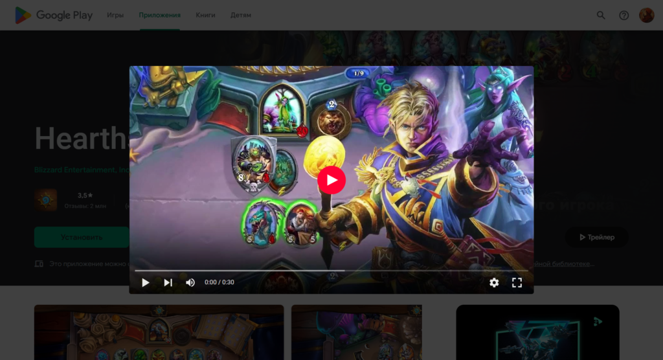Screen dimensions: 663x360
Task: Open the account profile avatar
Action: [x=647, y=16]
